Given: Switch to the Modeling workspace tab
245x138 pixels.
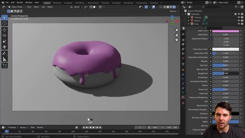Looking at the screenshot, I should (x=57, y=3).
